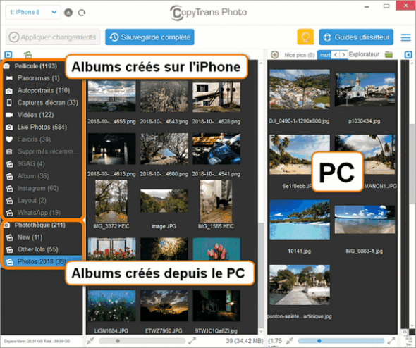This screenshot has height=348, width=416.
Task: Click the previous tab arrow
Action: click(336, 55)
